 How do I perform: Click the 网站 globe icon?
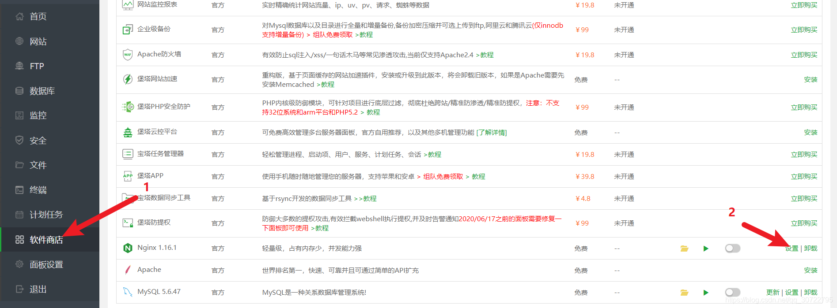click(19, 41)
